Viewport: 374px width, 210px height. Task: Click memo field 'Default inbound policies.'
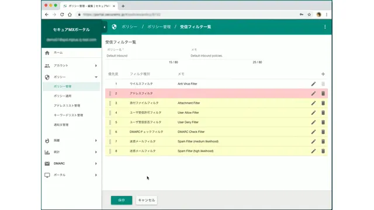point(226,56)
